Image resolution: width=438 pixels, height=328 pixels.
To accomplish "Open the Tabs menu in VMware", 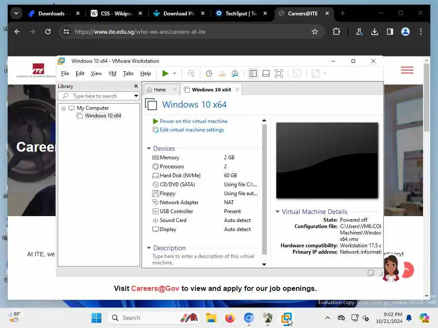I will [128, 73].
